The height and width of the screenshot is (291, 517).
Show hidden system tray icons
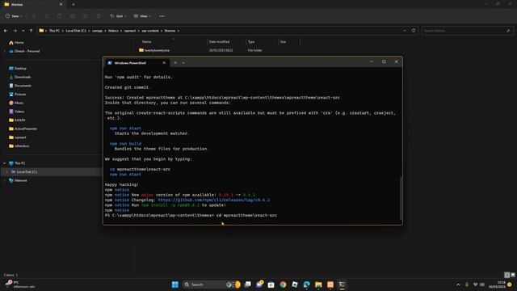pyautogui.click(x=458, y=285)
